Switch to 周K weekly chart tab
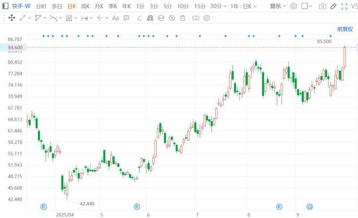This screenshot has width=358, height=218. pyautogui.click(x=85, y=6)
